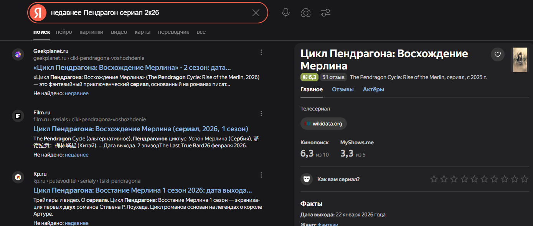Switch to the Актёры tab
533x226 pixels.
coord(373,89)
